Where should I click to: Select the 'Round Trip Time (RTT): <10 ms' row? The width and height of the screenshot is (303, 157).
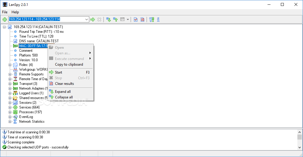[x=41, y=32]
